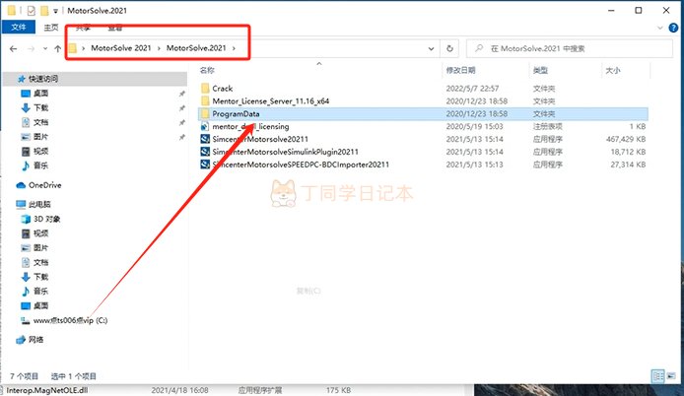Sort by 名称 column header

207,70
